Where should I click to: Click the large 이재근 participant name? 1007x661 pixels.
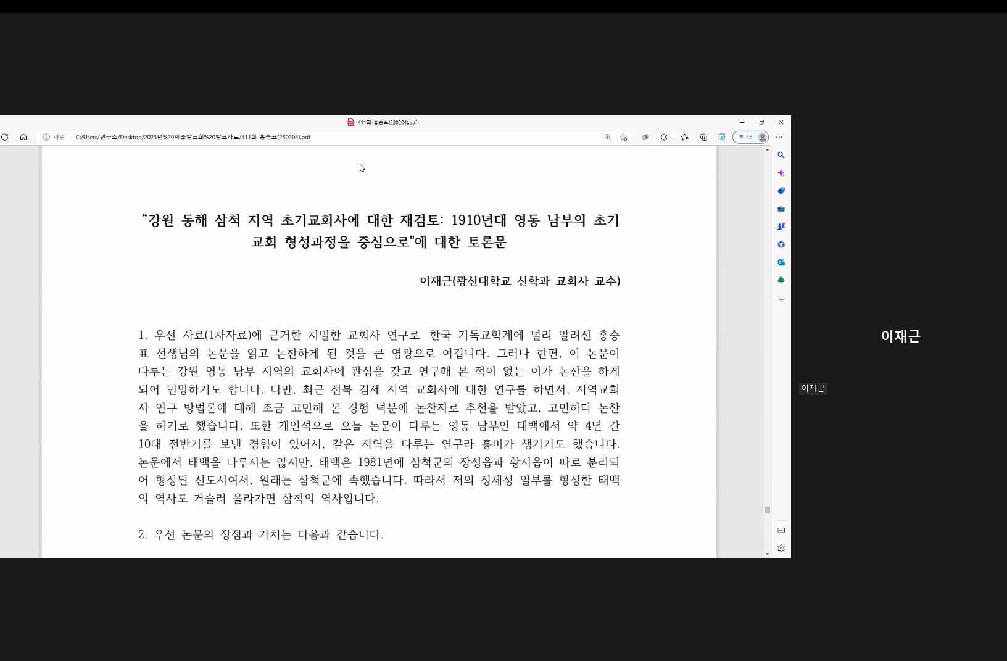tap(900, 336)
